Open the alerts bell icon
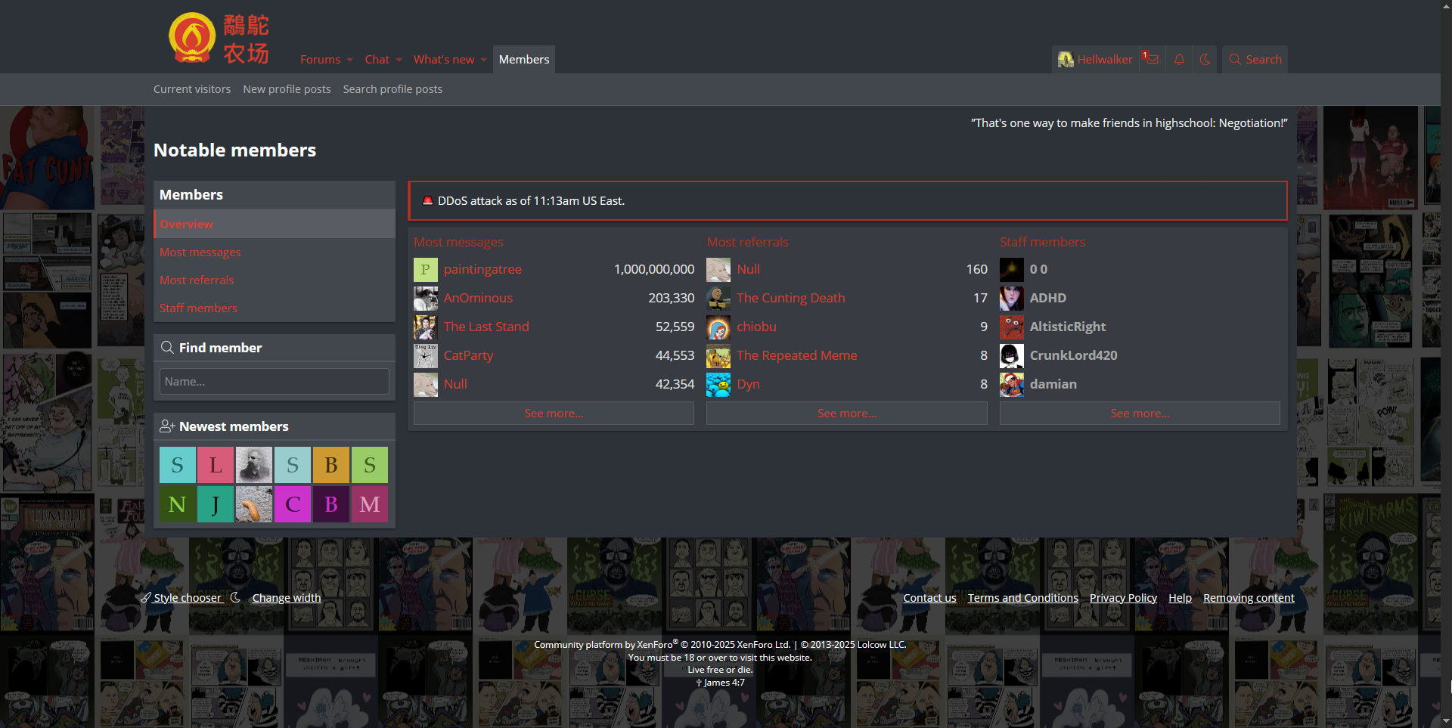This screenshot has height=728, width=1452. tap(1179, 59)
